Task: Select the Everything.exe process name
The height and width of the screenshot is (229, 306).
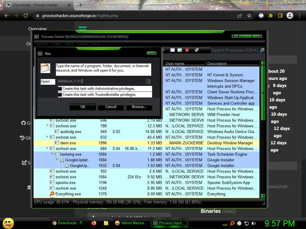Action: [x=68, y=194]
